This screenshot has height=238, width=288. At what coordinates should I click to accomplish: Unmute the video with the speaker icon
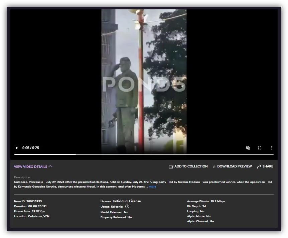248,148
